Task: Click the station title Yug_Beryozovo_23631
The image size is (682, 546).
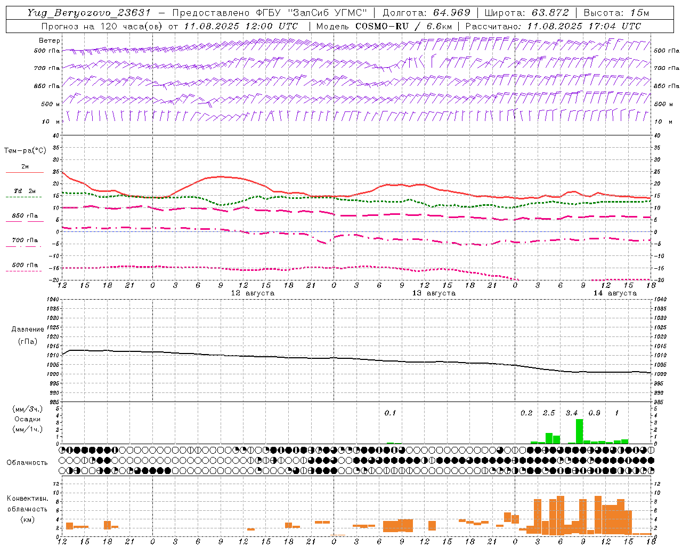Action: point(89,13)
